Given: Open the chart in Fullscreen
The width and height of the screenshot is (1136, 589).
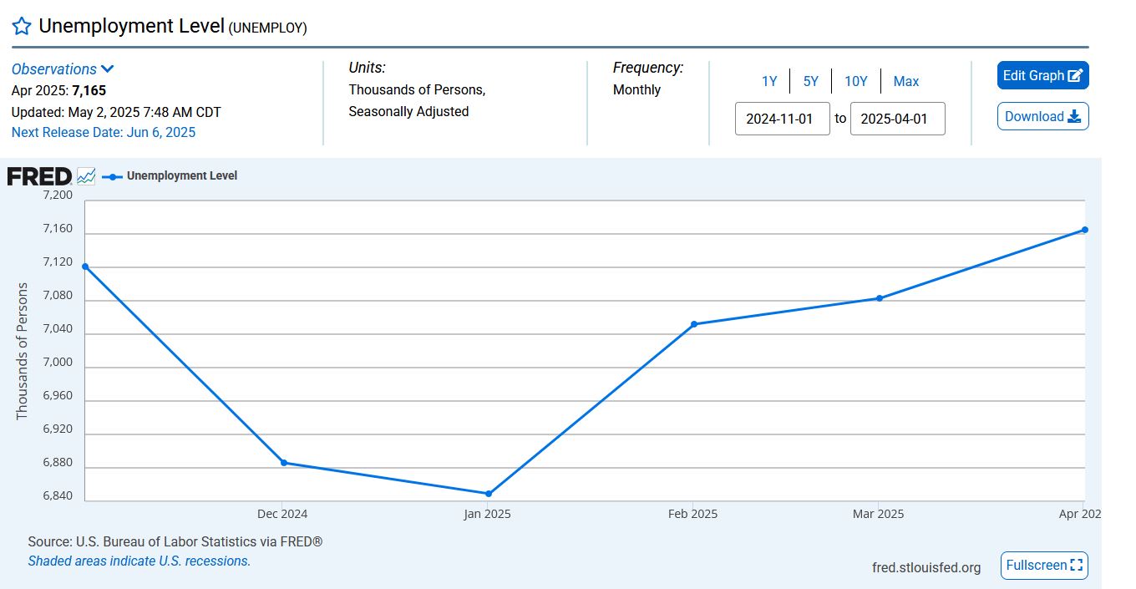Looking at the screenshot, I should pos(1044,566).
